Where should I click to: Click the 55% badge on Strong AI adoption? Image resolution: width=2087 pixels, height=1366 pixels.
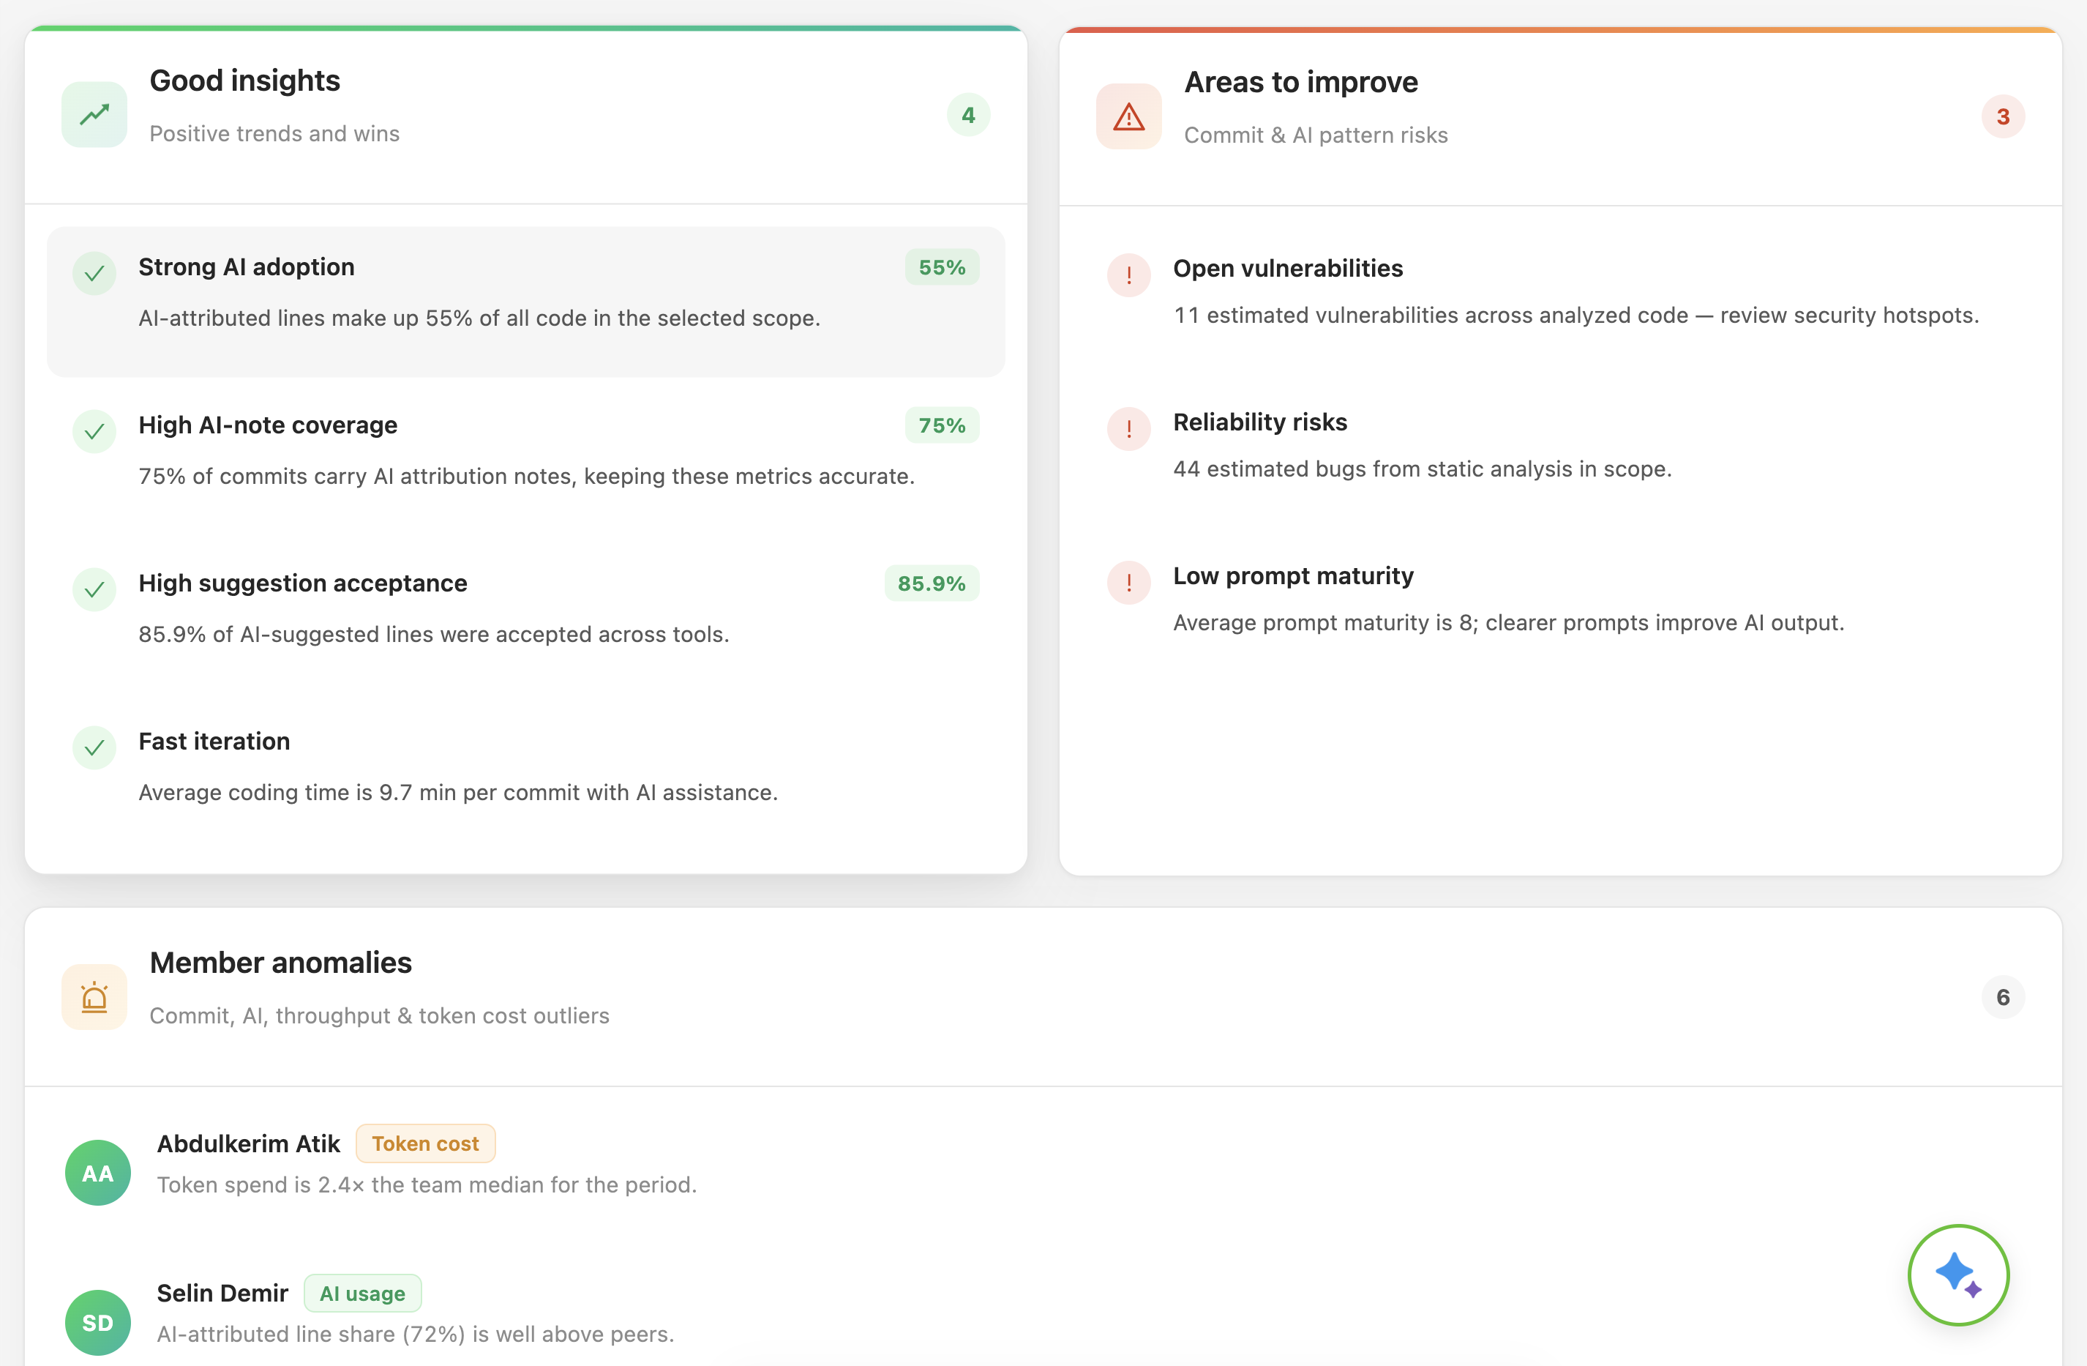[942, 268]
